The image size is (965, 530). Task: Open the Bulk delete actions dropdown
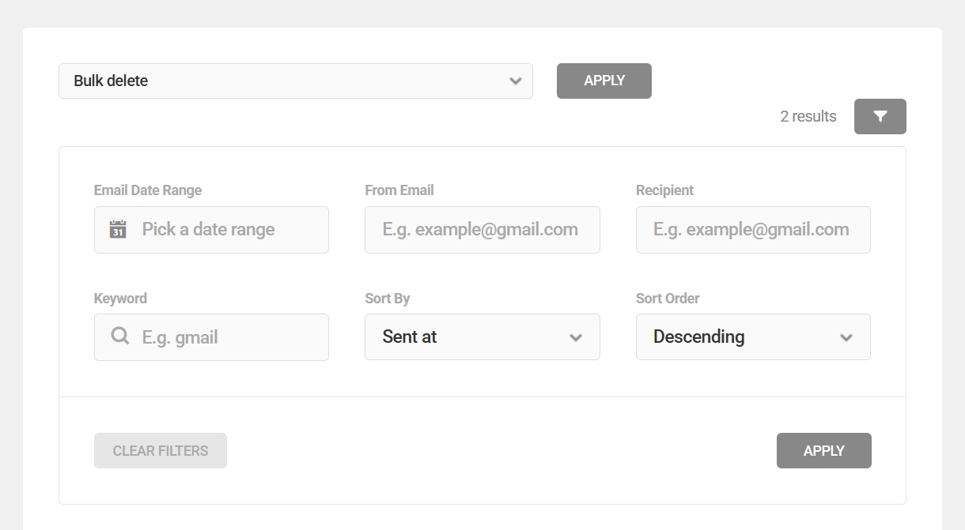pos(295,81)
